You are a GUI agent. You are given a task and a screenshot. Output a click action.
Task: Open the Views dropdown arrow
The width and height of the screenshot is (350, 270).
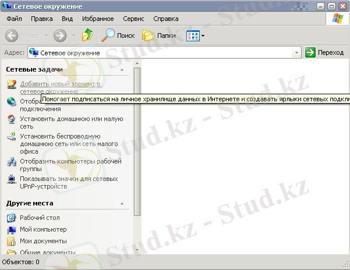203,35
